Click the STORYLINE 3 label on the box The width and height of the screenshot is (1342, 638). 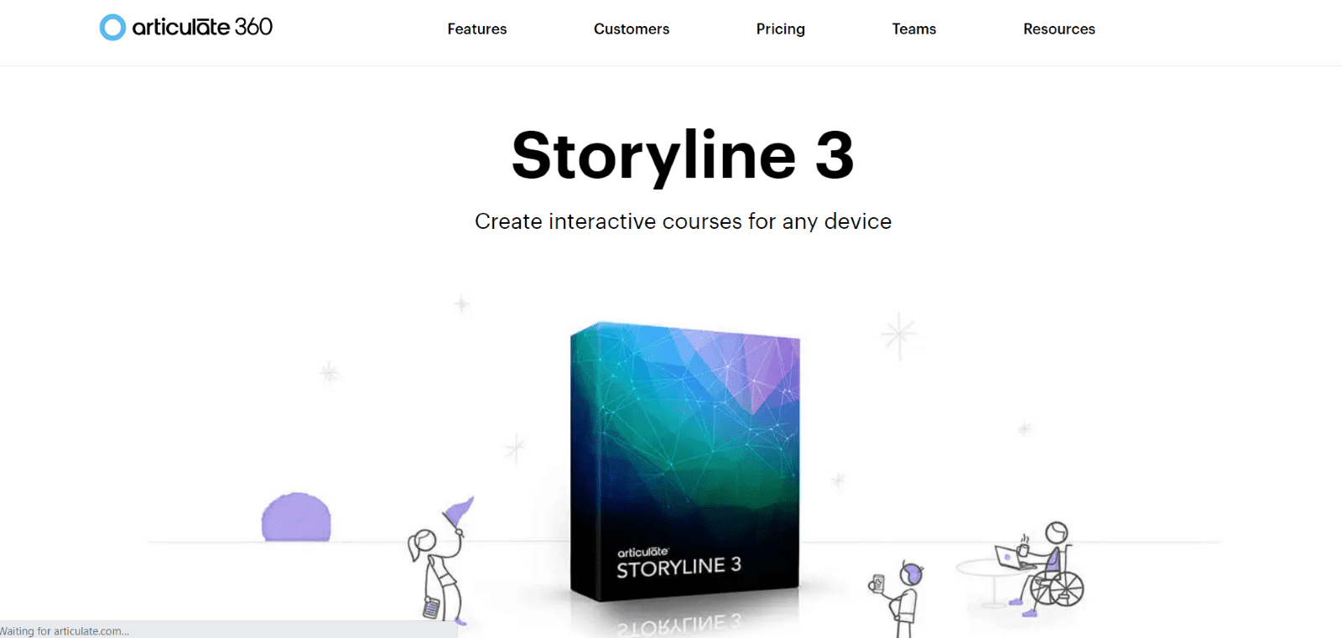coord(679,567)
